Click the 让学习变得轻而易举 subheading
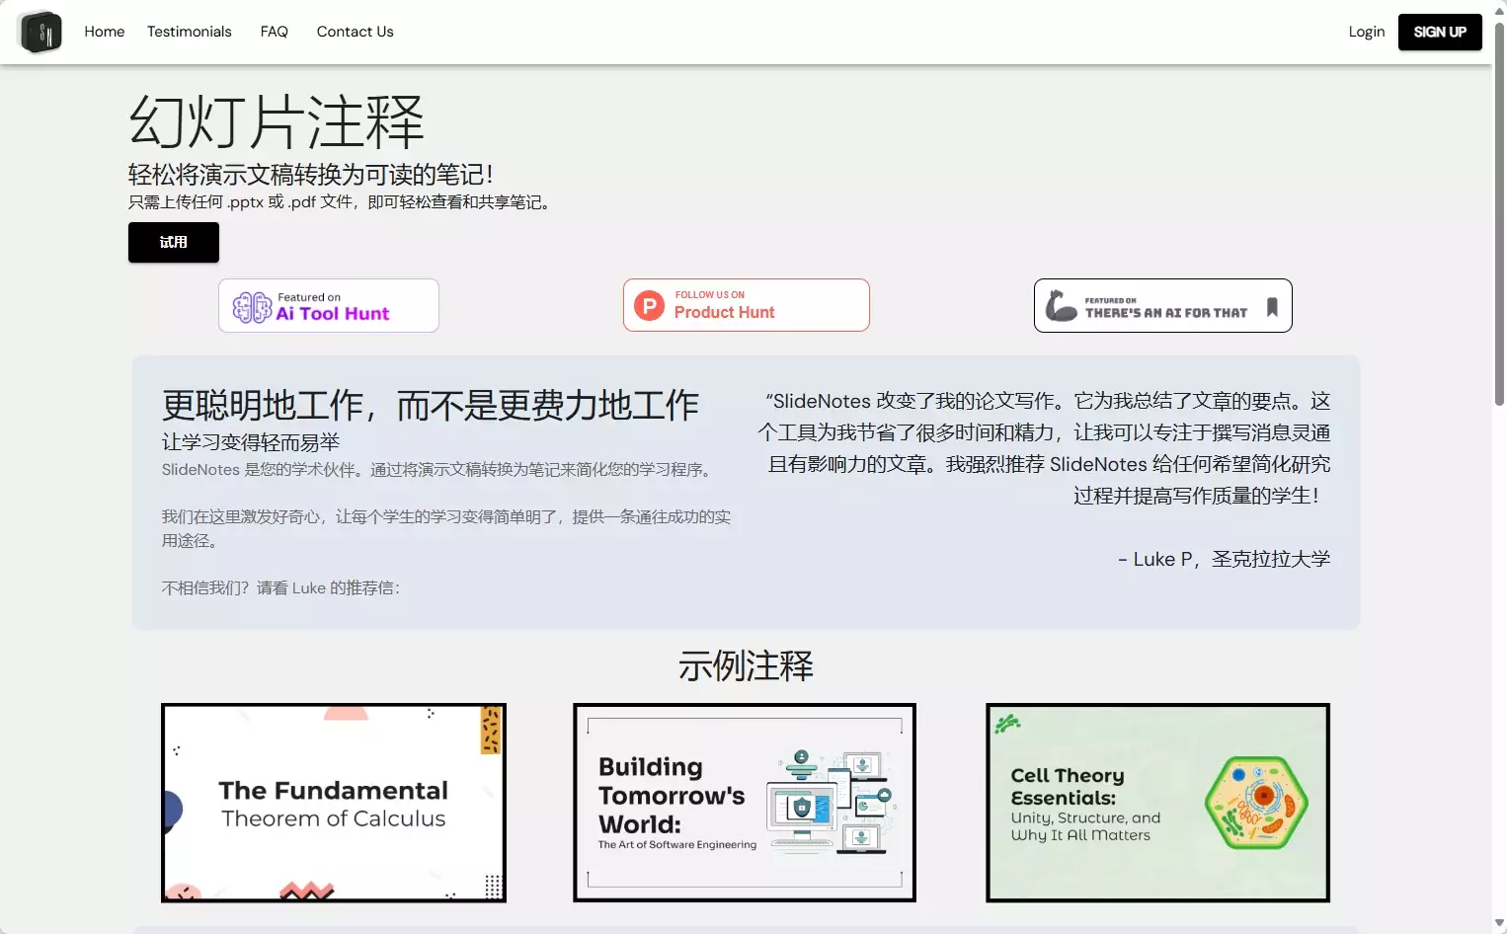 tap(251, 442)
